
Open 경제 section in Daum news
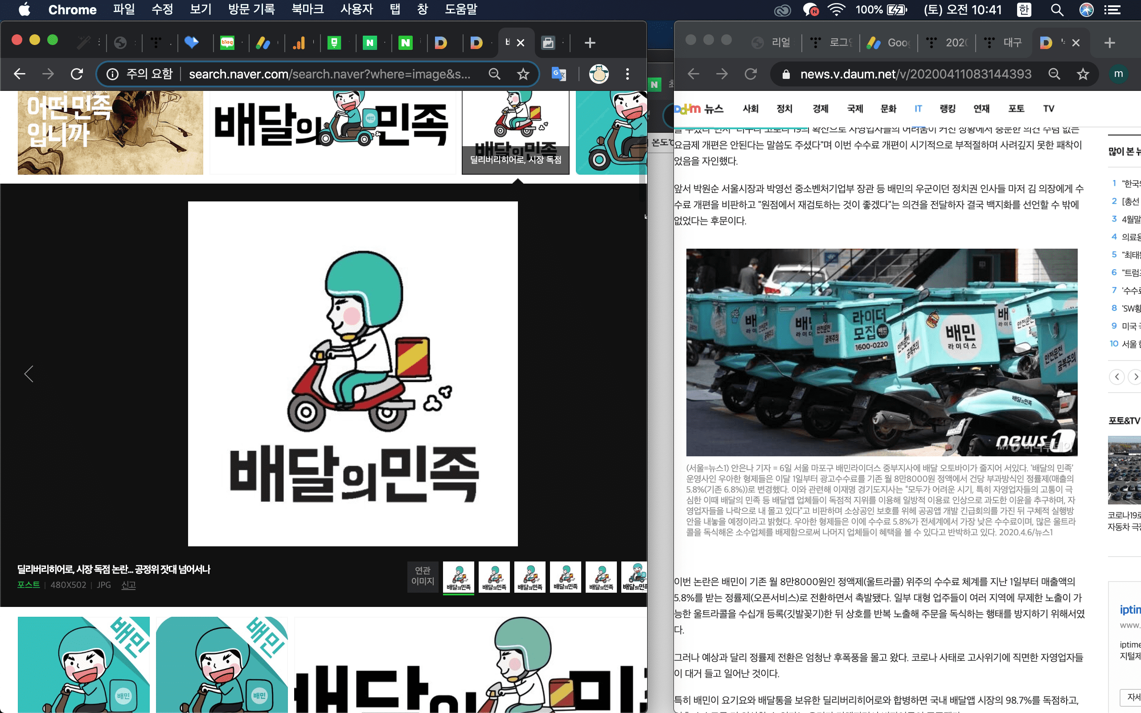tap(821, 109)
